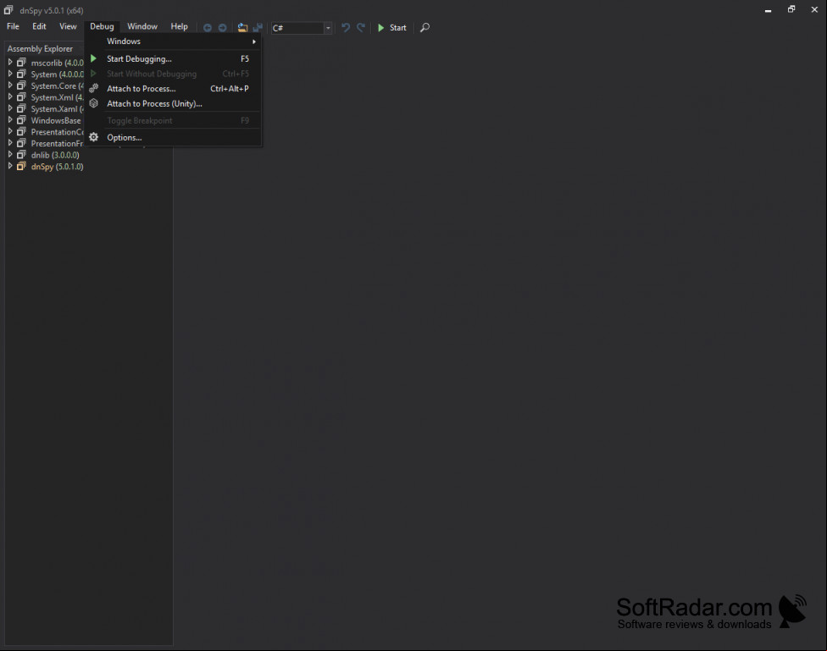Select PresentationFramework assembly row

pos(57,144)
